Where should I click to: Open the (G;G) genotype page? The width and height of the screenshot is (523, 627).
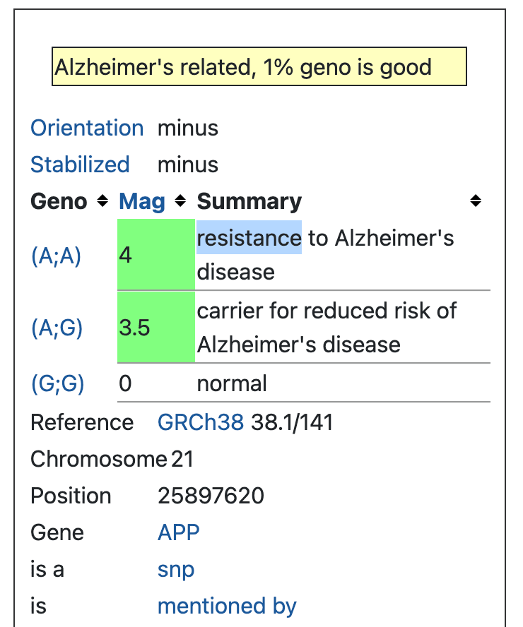pos(57,383)
